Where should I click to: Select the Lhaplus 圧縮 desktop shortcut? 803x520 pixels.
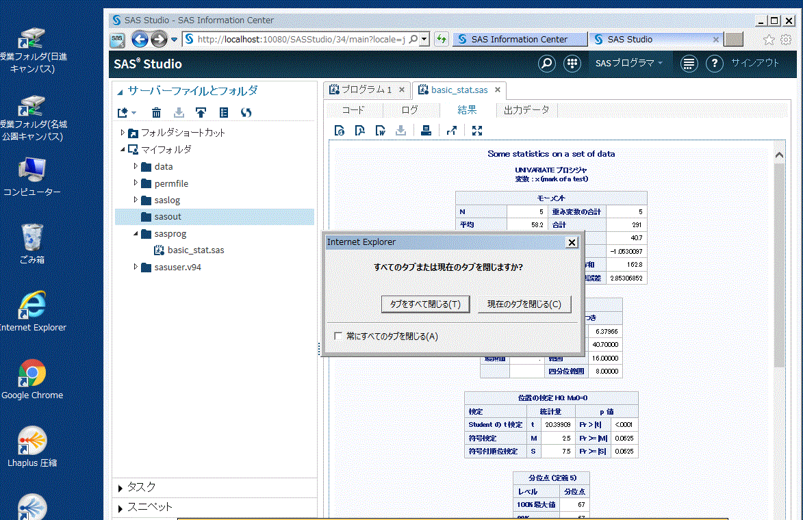click(x=32, y=447)
